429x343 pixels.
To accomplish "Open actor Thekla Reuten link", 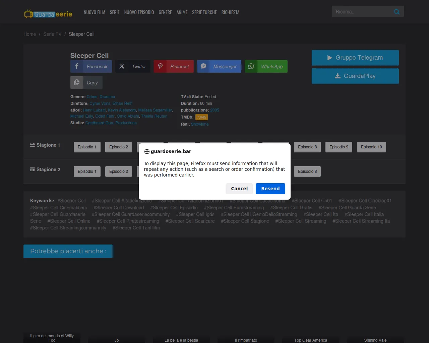I will click(x=154, y=116).
